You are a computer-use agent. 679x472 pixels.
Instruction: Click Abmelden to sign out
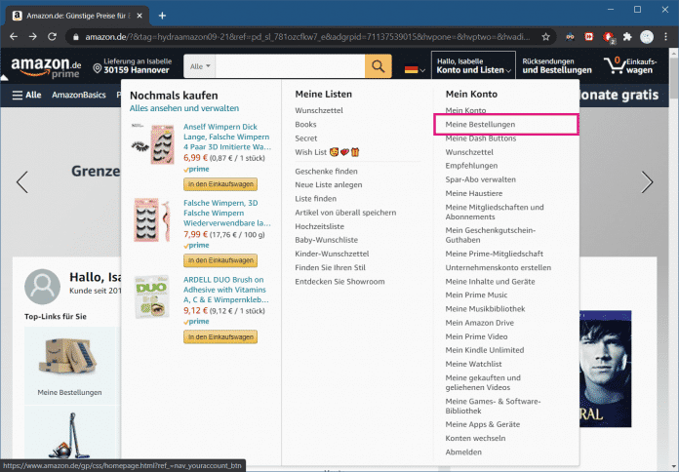click(463, 452)
